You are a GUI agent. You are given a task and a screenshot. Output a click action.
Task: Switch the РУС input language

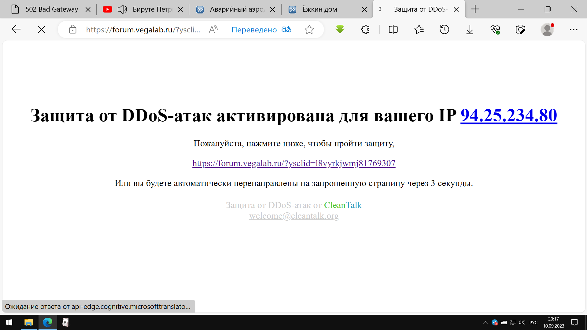533,322
